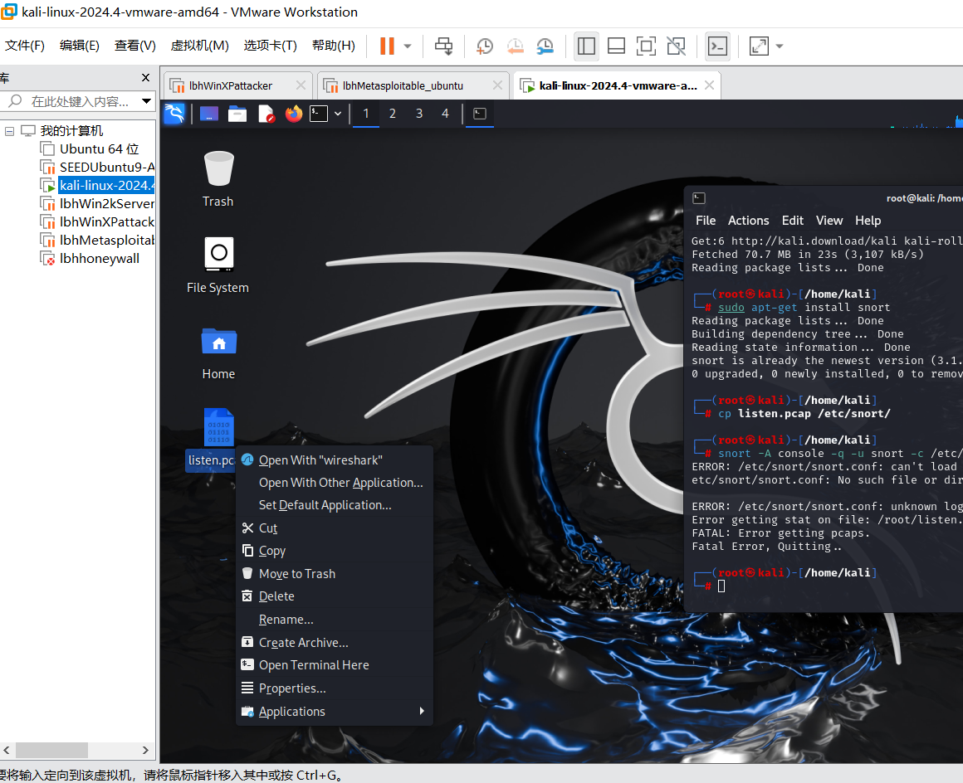Choose Open With Other Application...

point(335,483)
